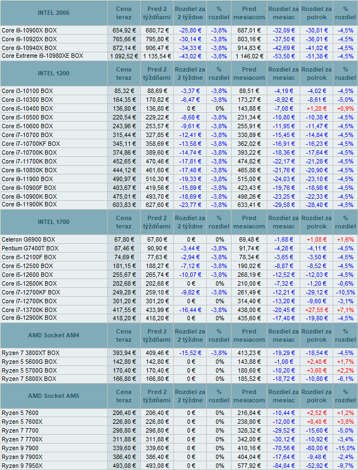Select the Core i9-10920X BOX row name

pos(29,39)
